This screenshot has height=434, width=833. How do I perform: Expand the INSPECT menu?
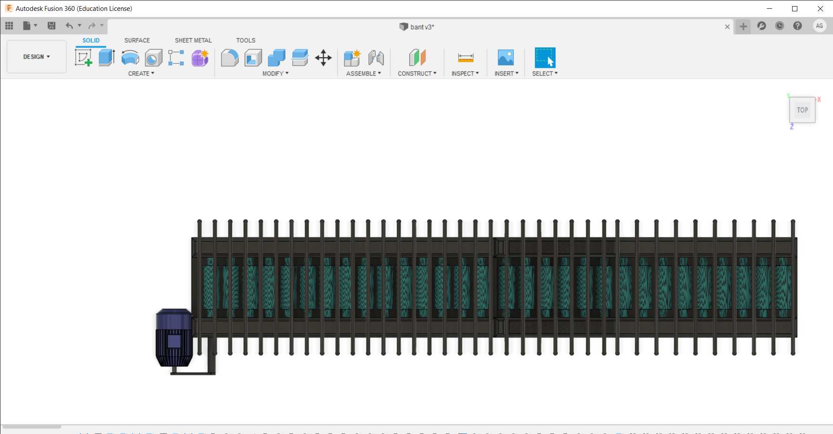point(465,73)
